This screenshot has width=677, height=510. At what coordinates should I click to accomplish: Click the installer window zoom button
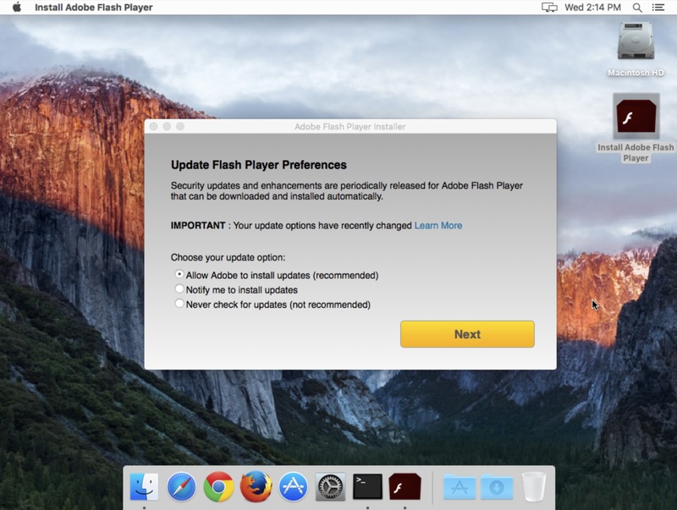(180, 126)
